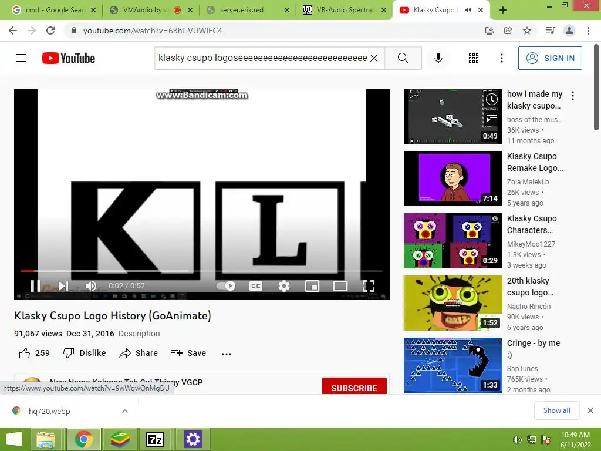601x451 pixels.
Task: Seek on the video progress bar
Action: 202,271
